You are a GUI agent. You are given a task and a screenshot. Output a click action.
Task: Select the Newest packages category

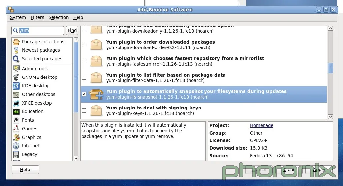[x=42, y=50]
